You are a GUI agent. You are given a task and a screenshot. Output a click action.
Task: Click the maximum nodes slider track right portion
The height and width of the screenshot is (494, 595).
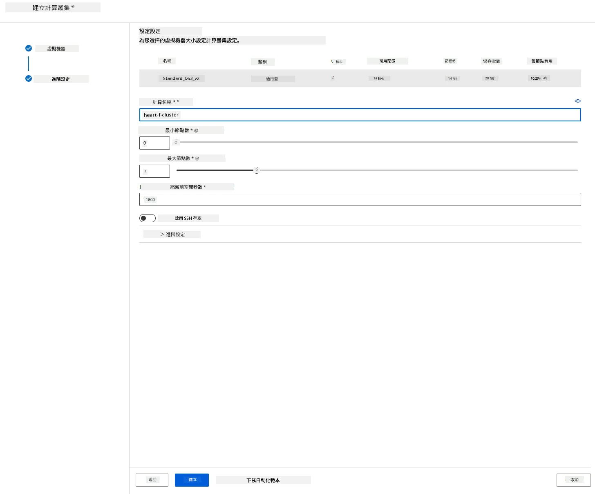(418, 170)
